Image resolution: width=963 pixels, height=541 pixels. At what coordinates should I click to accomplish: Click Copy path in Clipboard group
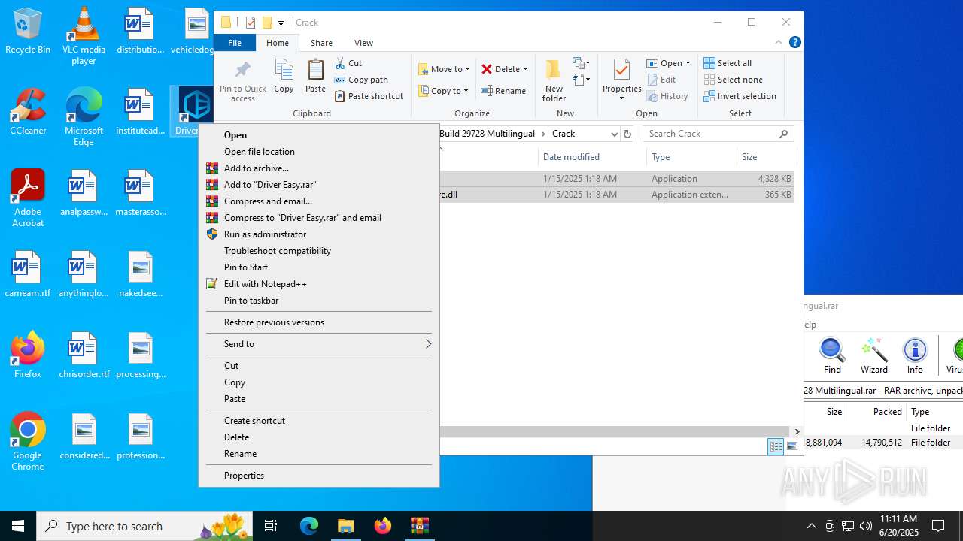[x=361, y=80]
